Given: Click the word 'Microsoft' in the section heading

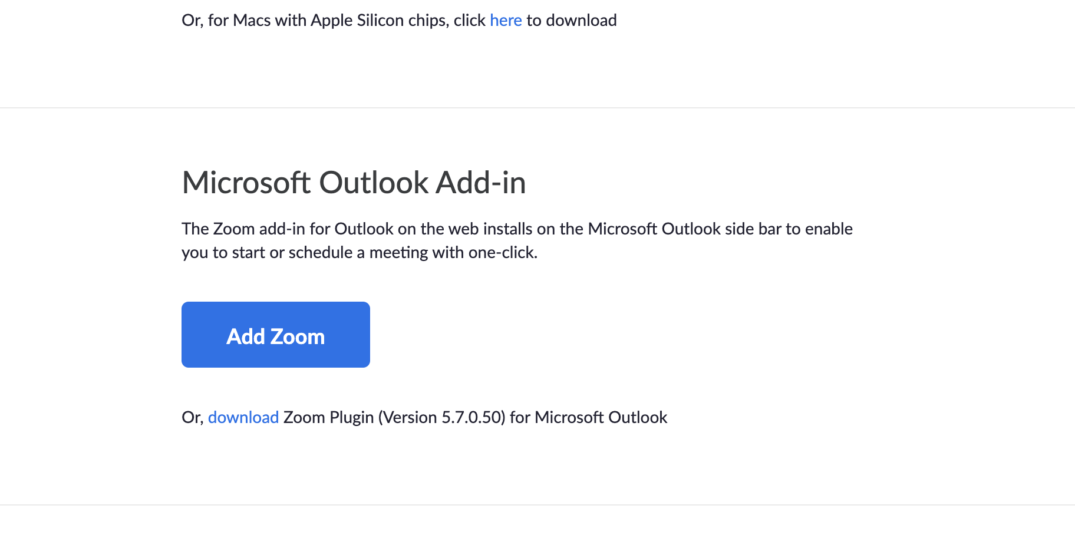Looking at the screenshot, I should 246,183.
